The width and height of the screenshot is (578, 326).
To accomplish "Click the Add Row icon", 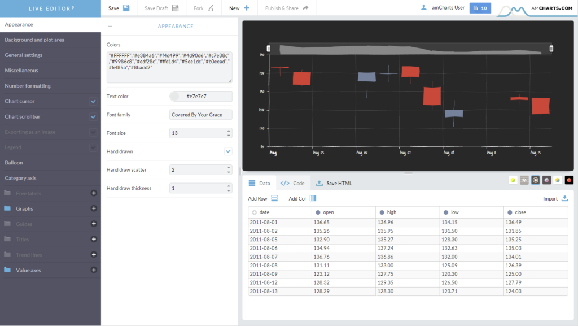I will 275,198.
